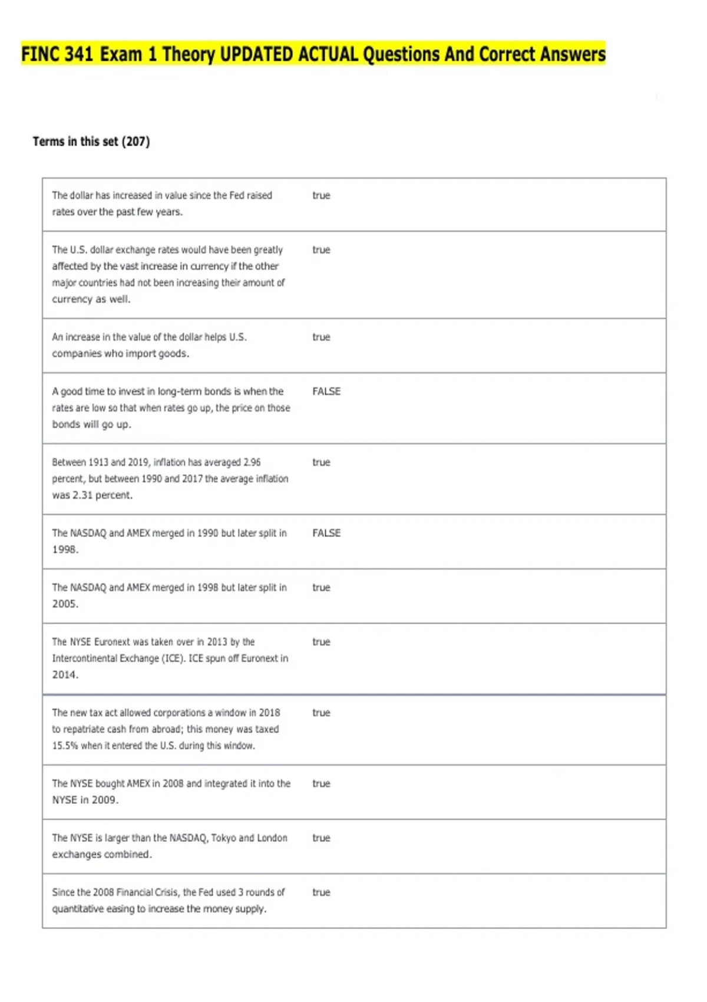Screen dimensions: 707x1002
Task: Click the long-term bonds investment question
Action: [x=171, y=408]
